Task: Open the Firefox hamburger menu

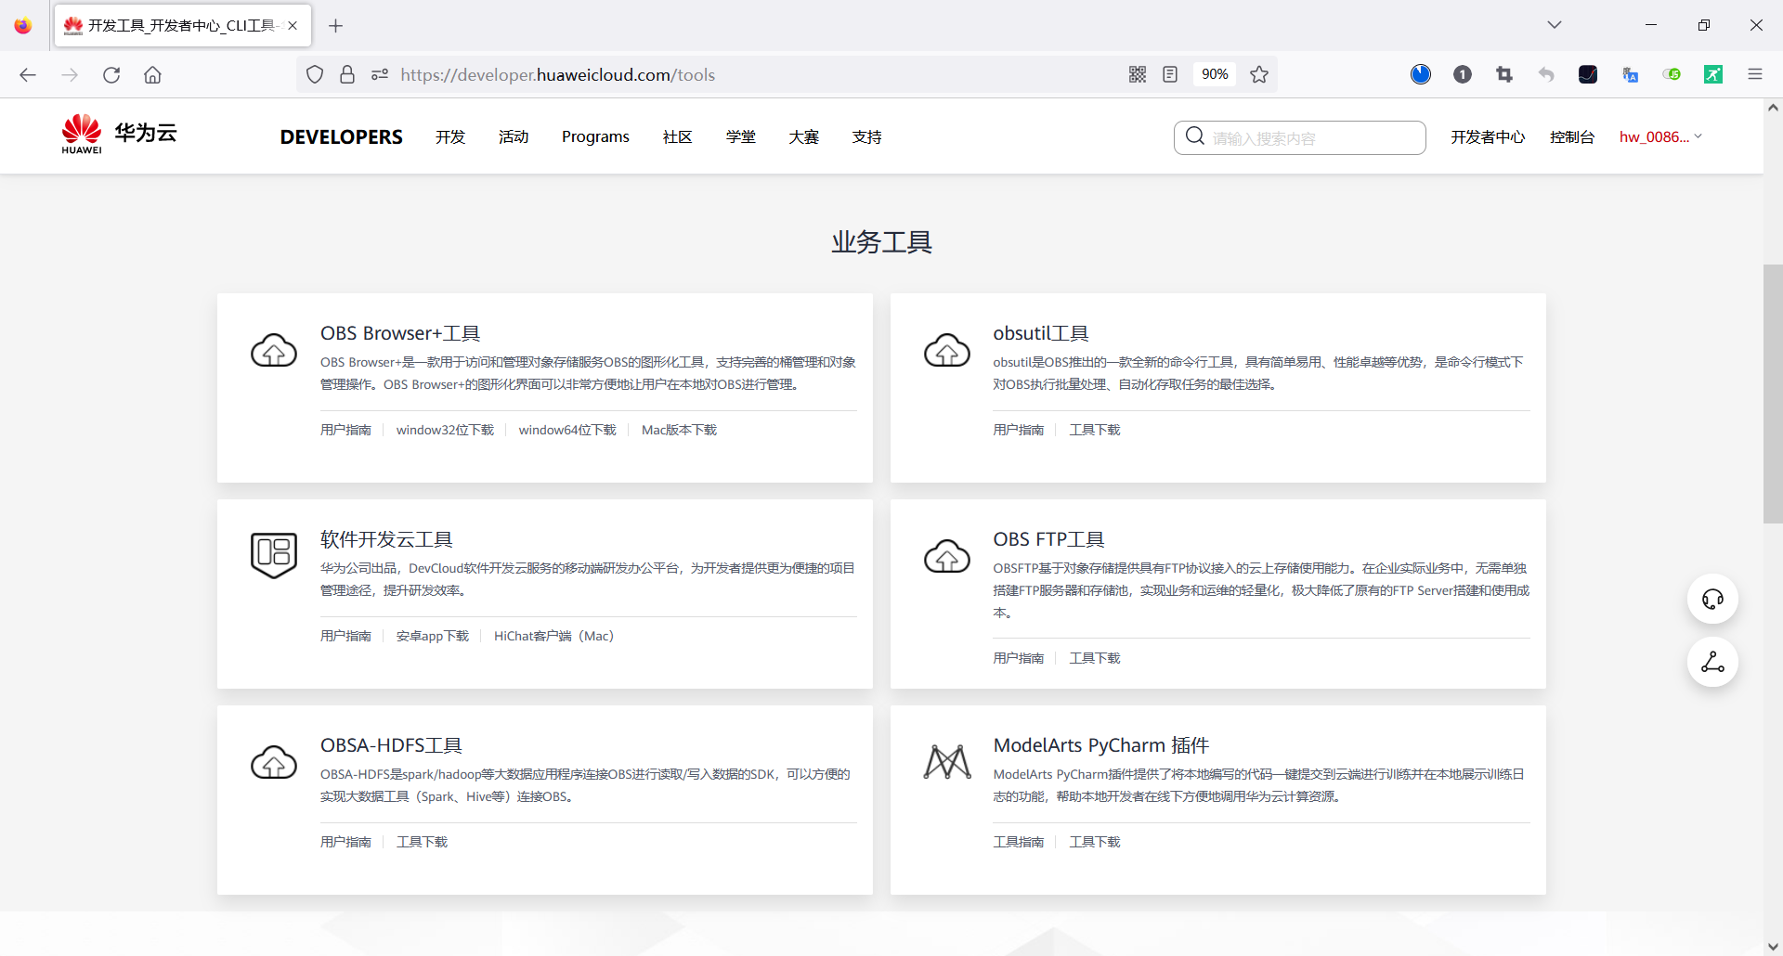Action: (1756, 74)
